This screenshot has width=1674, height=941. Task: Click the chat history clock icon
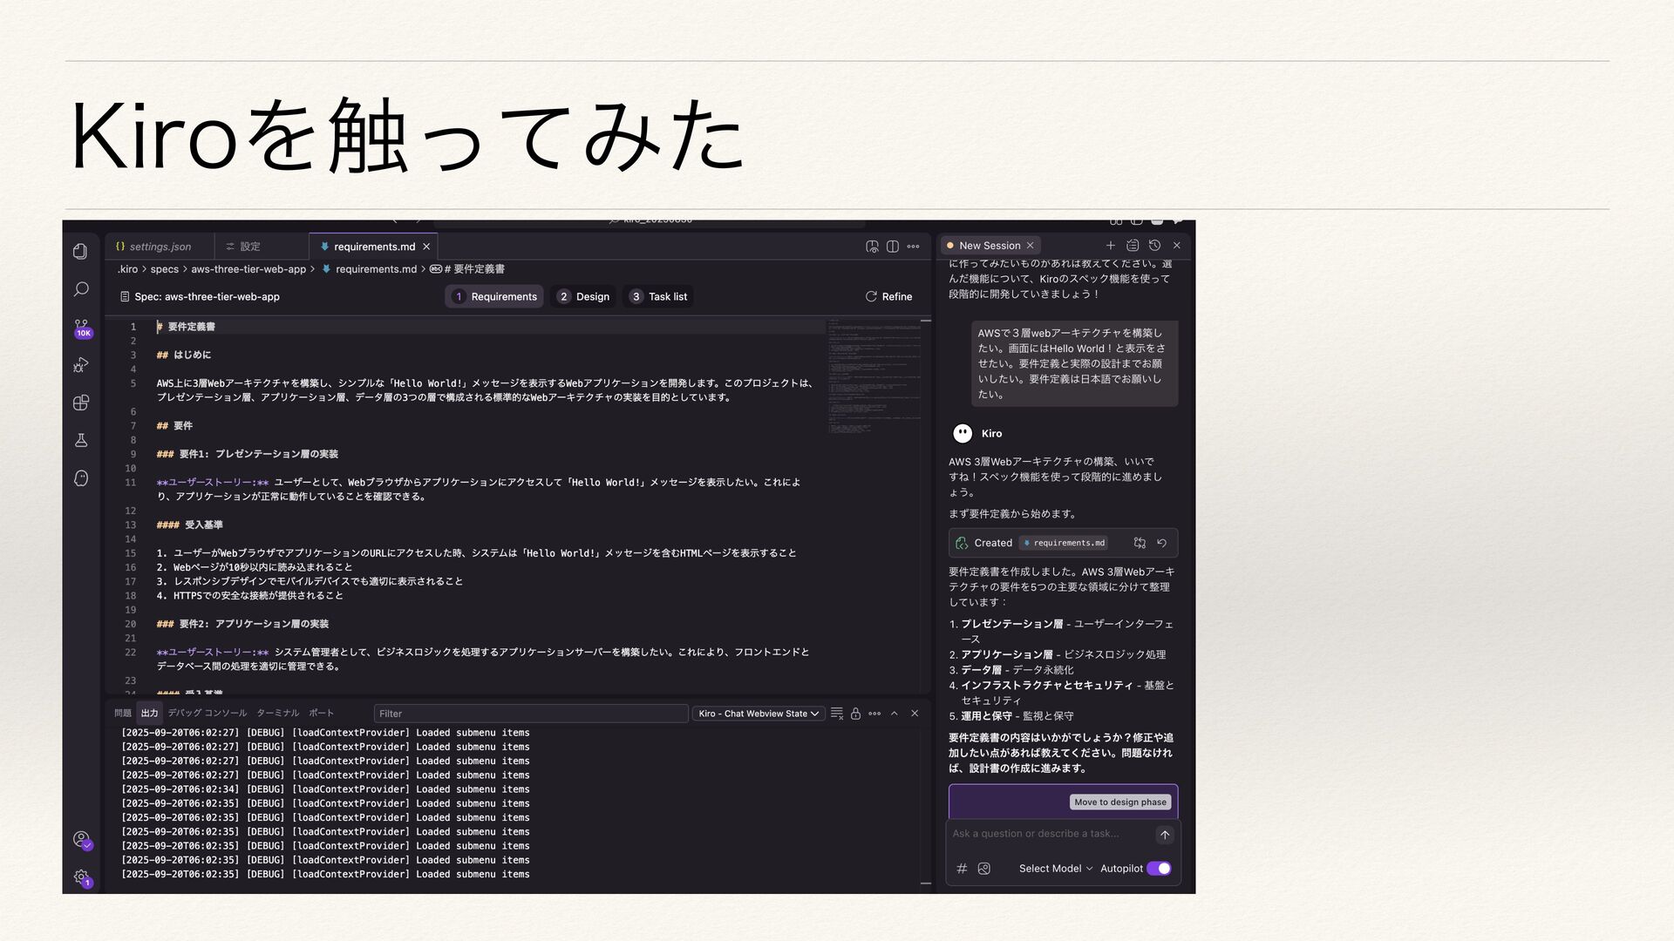[x=1154, y=246]
